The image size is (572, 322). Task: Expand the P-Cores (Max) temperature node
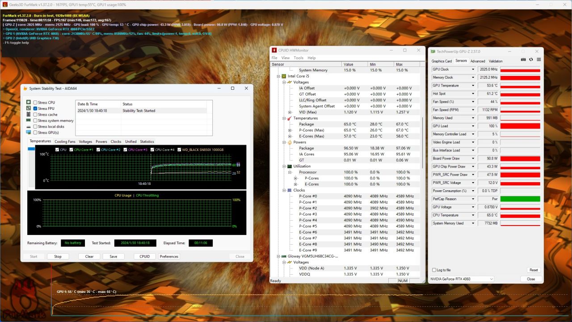[290, 130]
